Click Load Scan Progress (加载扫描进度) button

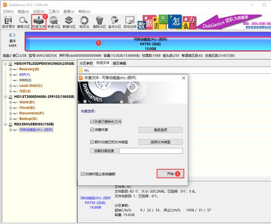point(104,151)
